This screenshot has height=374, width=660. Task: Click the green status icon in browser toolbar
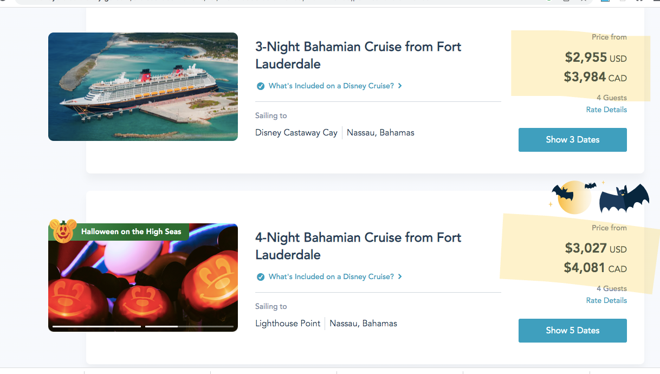549,2
